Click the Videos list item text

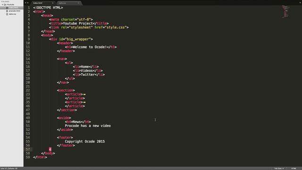(x=87, y=71)
